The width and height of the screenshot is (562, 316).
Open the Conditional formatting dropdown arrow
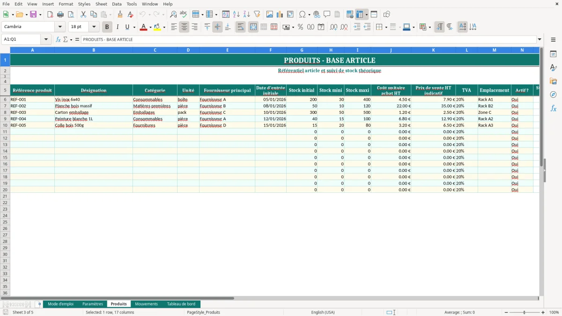point(429,27)
